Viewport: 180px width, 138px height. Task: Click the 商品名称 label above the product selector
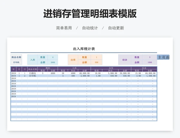[16, 57]
